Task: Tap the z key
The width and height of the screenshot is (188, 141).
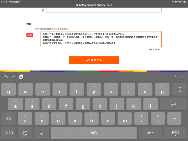Action: coord(25,118)
